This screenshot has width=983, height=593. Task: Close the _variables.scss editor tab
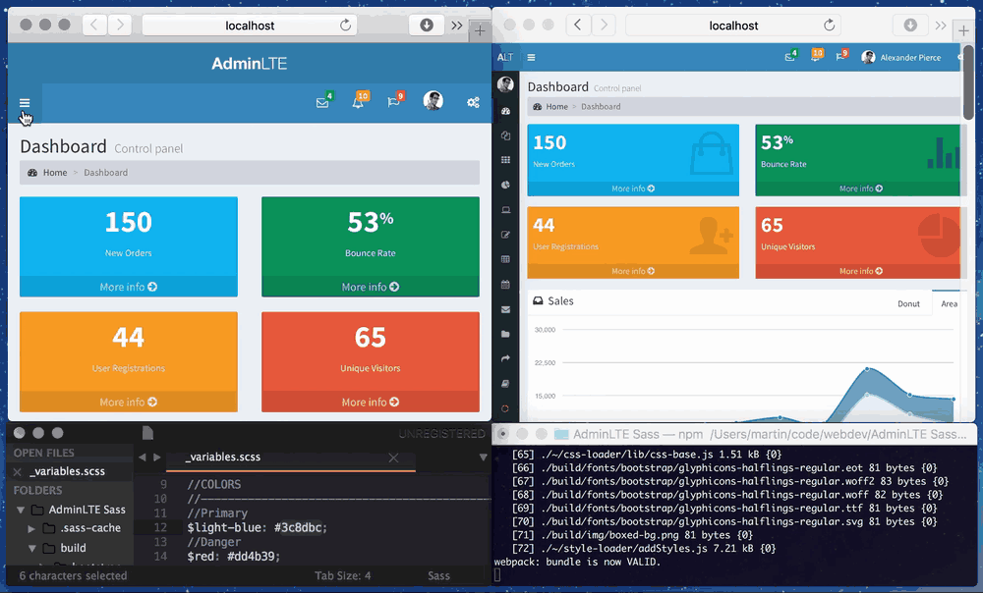pos(393,458)
